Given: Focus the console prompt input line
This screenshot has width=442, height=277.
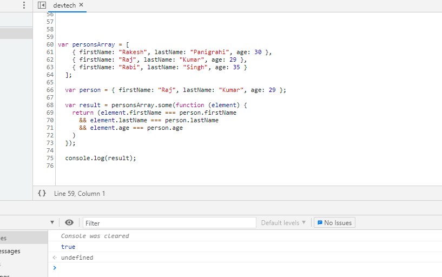Looking at the screenshot, I should tap(248, 268).
